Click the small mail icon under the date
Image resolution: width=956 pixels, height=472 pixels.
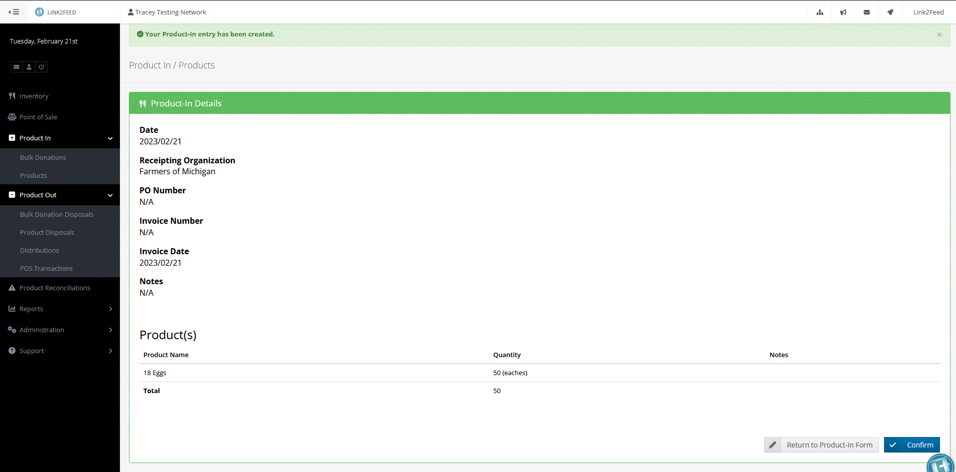coord(16,67)
